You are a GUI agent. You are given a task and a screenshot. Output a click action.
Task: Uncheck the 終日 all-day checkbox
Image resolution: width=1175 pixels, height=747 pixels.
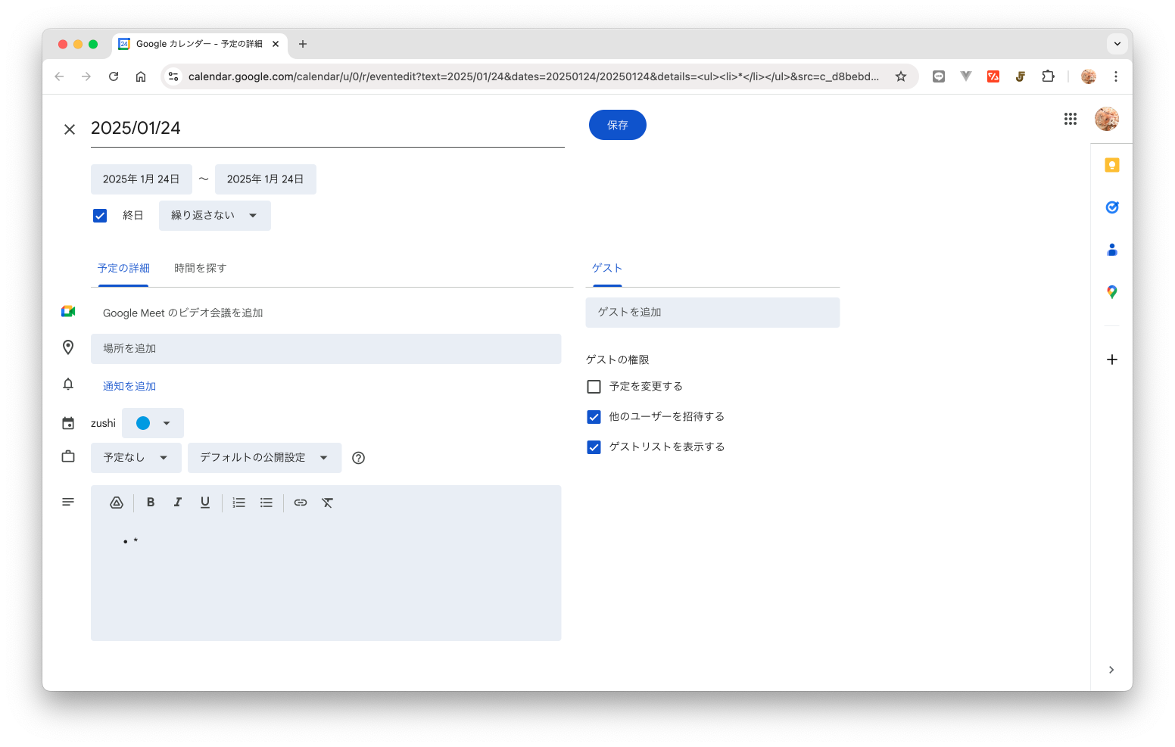click(x=100, y=216)
